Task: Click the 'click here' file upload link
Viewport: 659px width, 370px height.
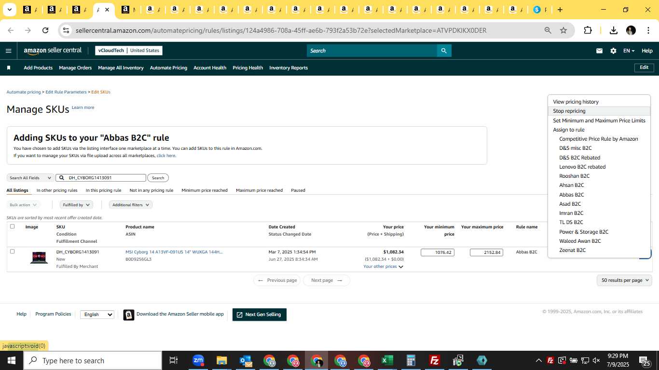Action: click(x=166, y=156)
